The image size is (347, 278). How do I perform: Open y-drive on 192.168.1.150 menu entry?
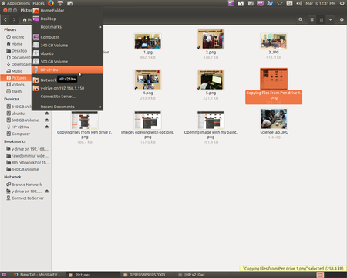point(67,88)
